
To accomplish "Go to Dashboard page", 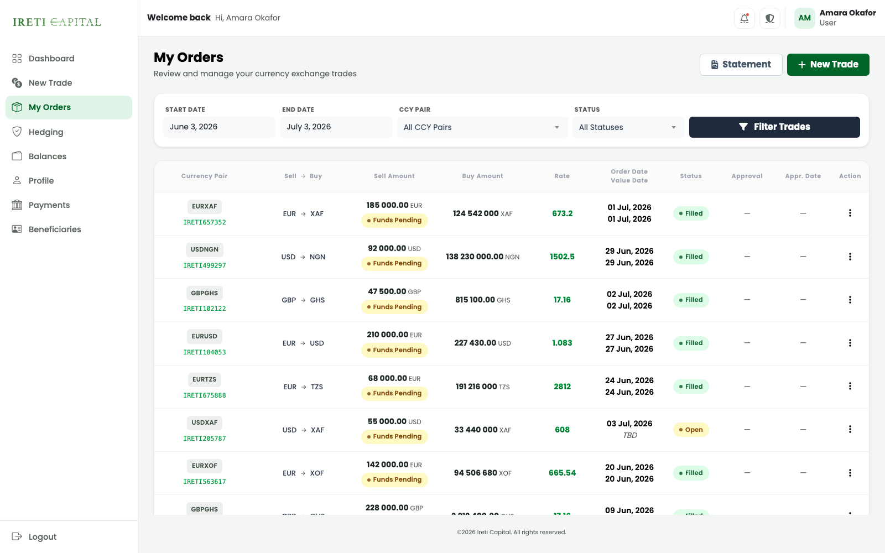I will click(69, 59).
